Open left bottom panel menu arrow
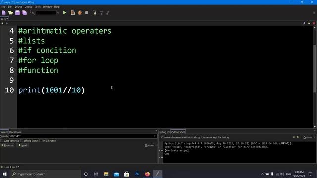Screen dimensions: 317x178 tap(156, 131)
